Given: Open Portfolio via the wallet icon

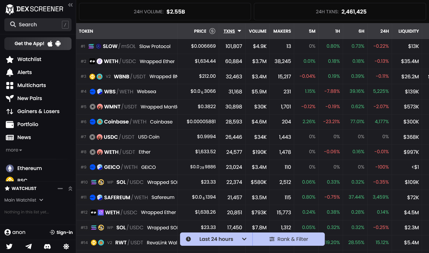Looking at the screenshot, I should [10, 124].
